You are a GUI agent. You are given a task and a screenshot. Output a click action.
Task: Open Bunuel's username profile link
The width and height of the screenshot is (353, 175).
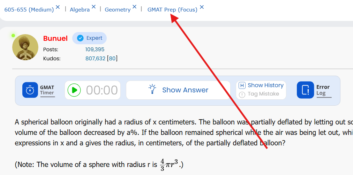[x=55, y=38]
